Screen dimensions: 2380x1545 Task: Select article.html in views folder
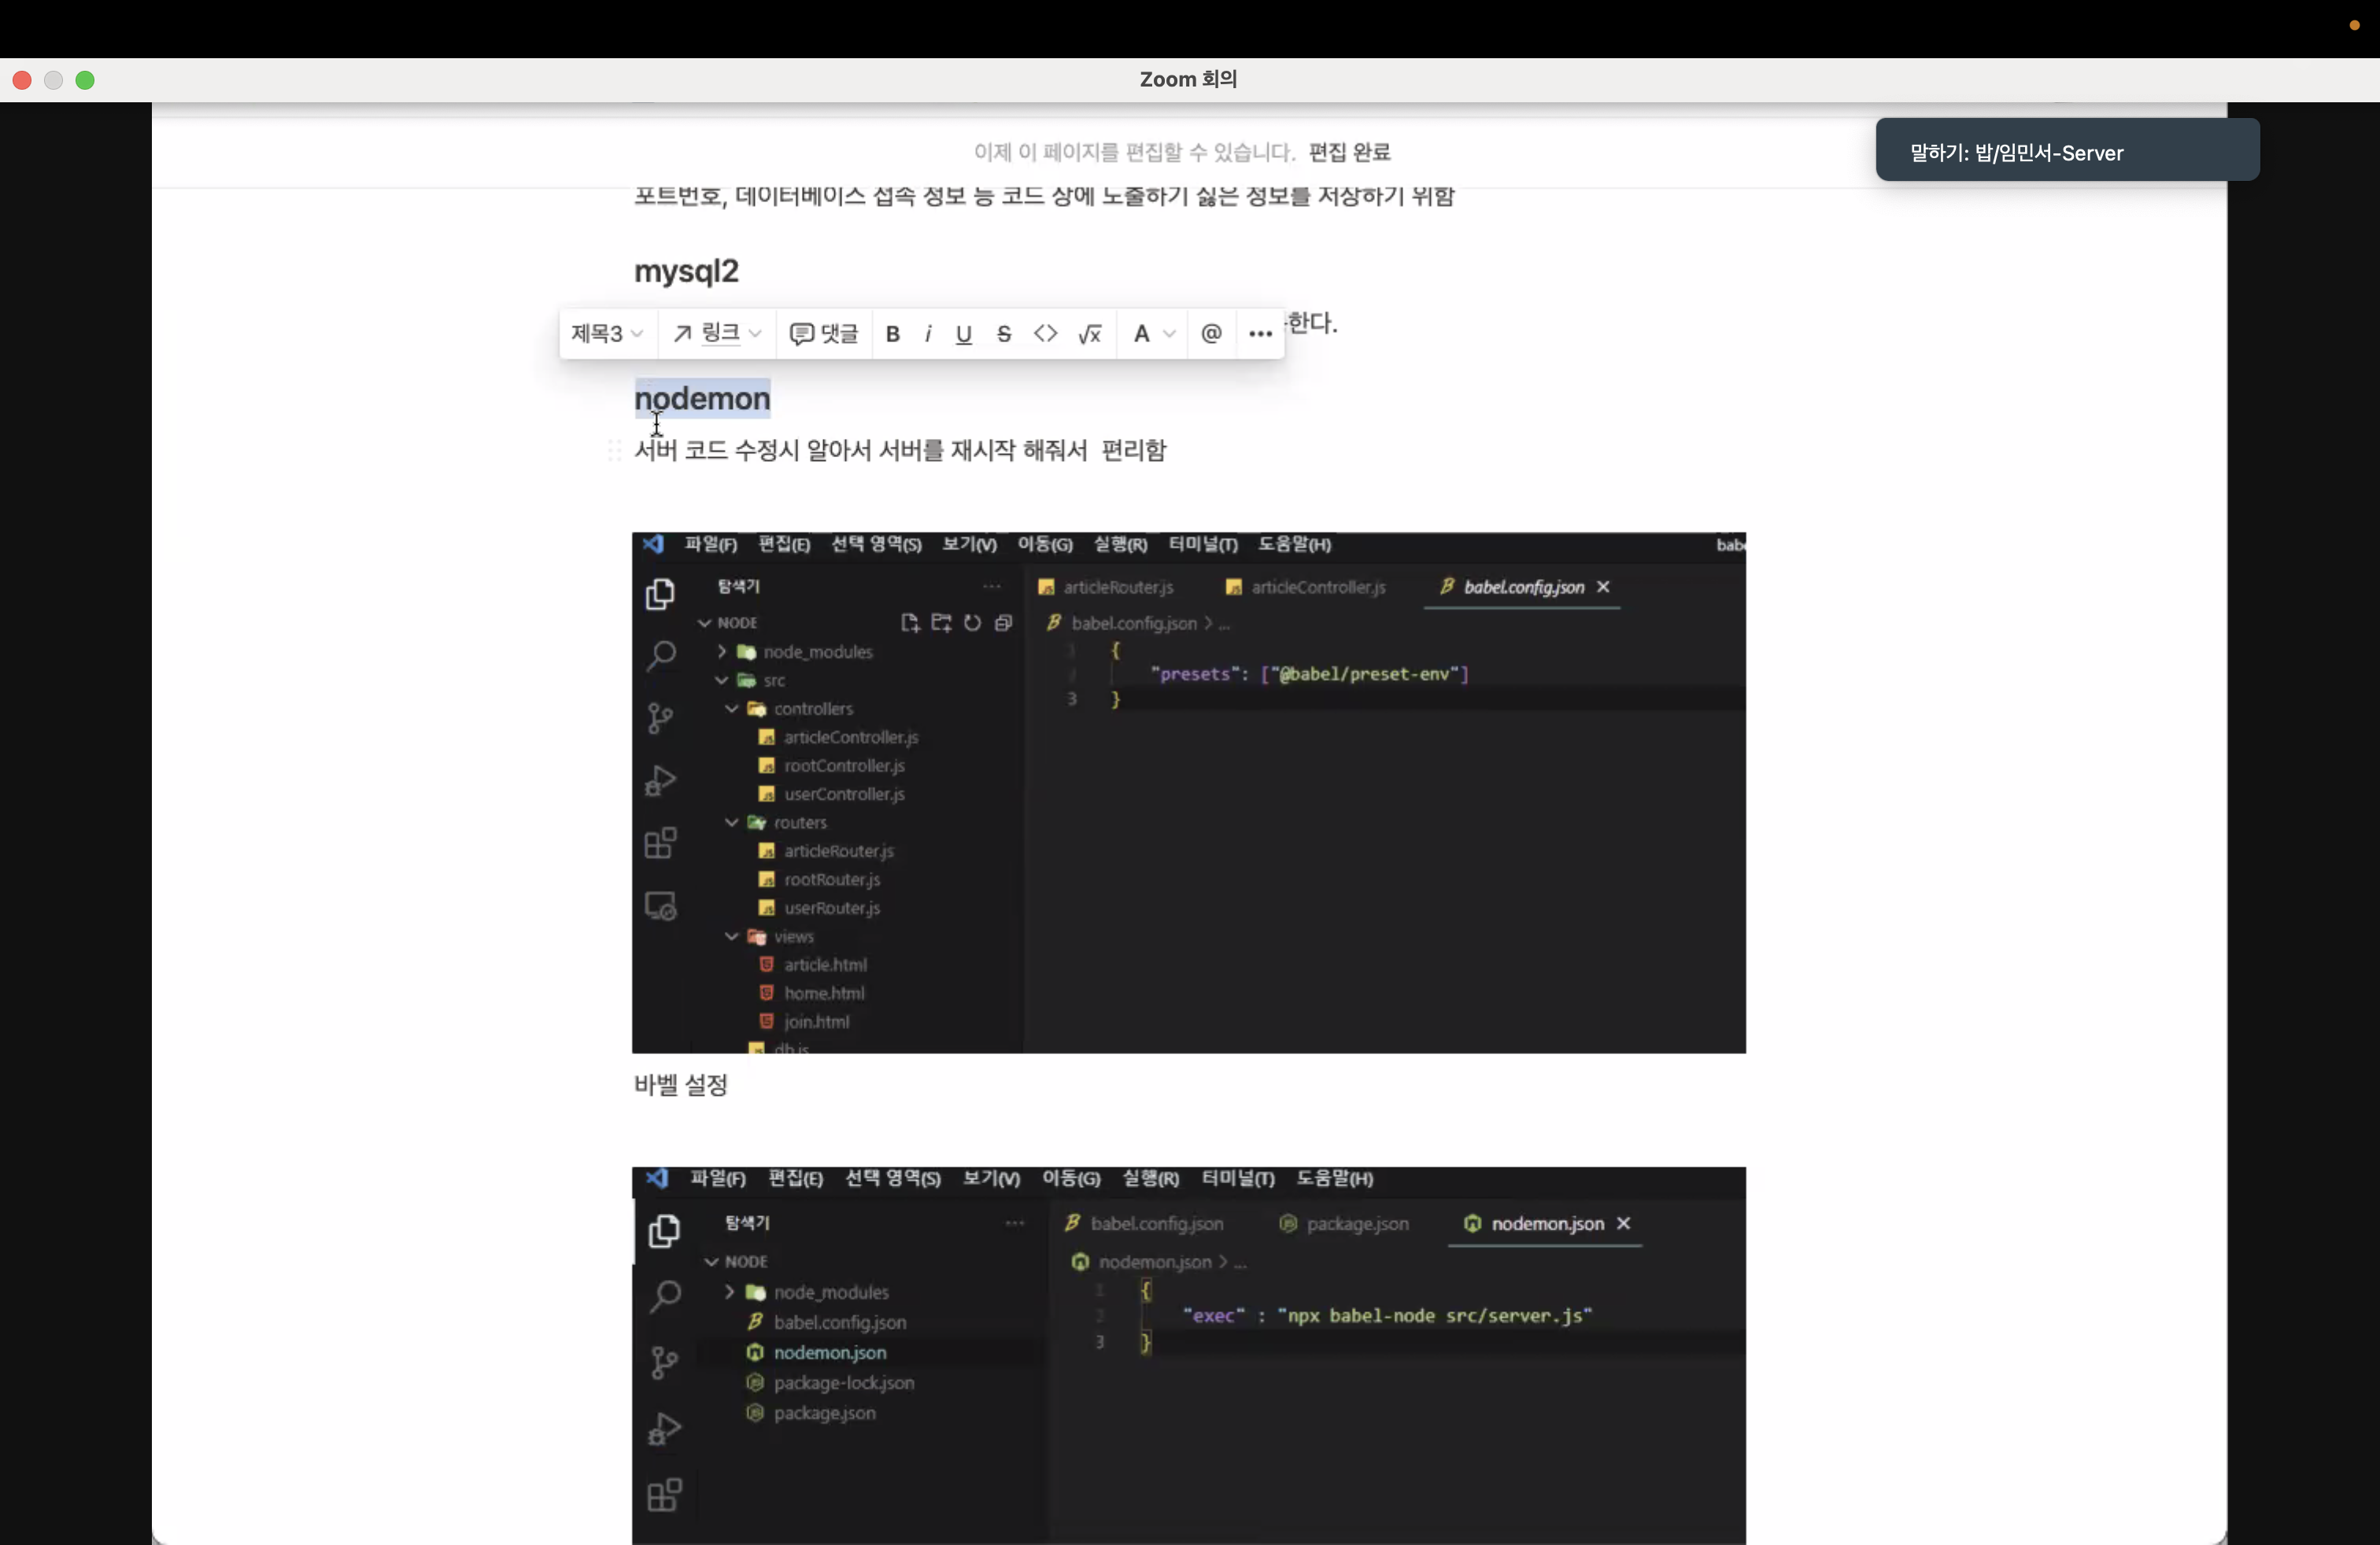click(824, 965)
